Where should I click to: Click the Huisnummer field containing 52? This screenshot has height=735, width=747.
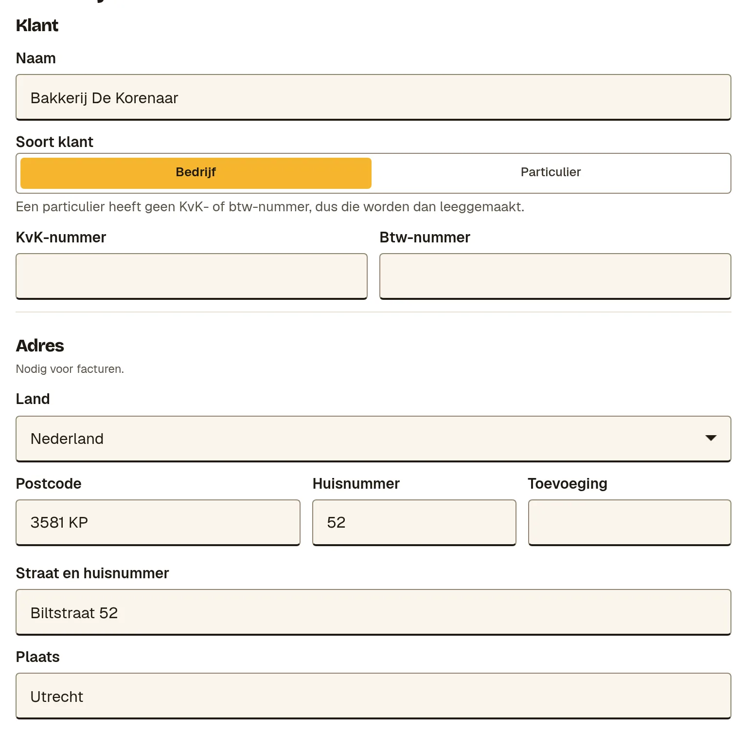414,522
